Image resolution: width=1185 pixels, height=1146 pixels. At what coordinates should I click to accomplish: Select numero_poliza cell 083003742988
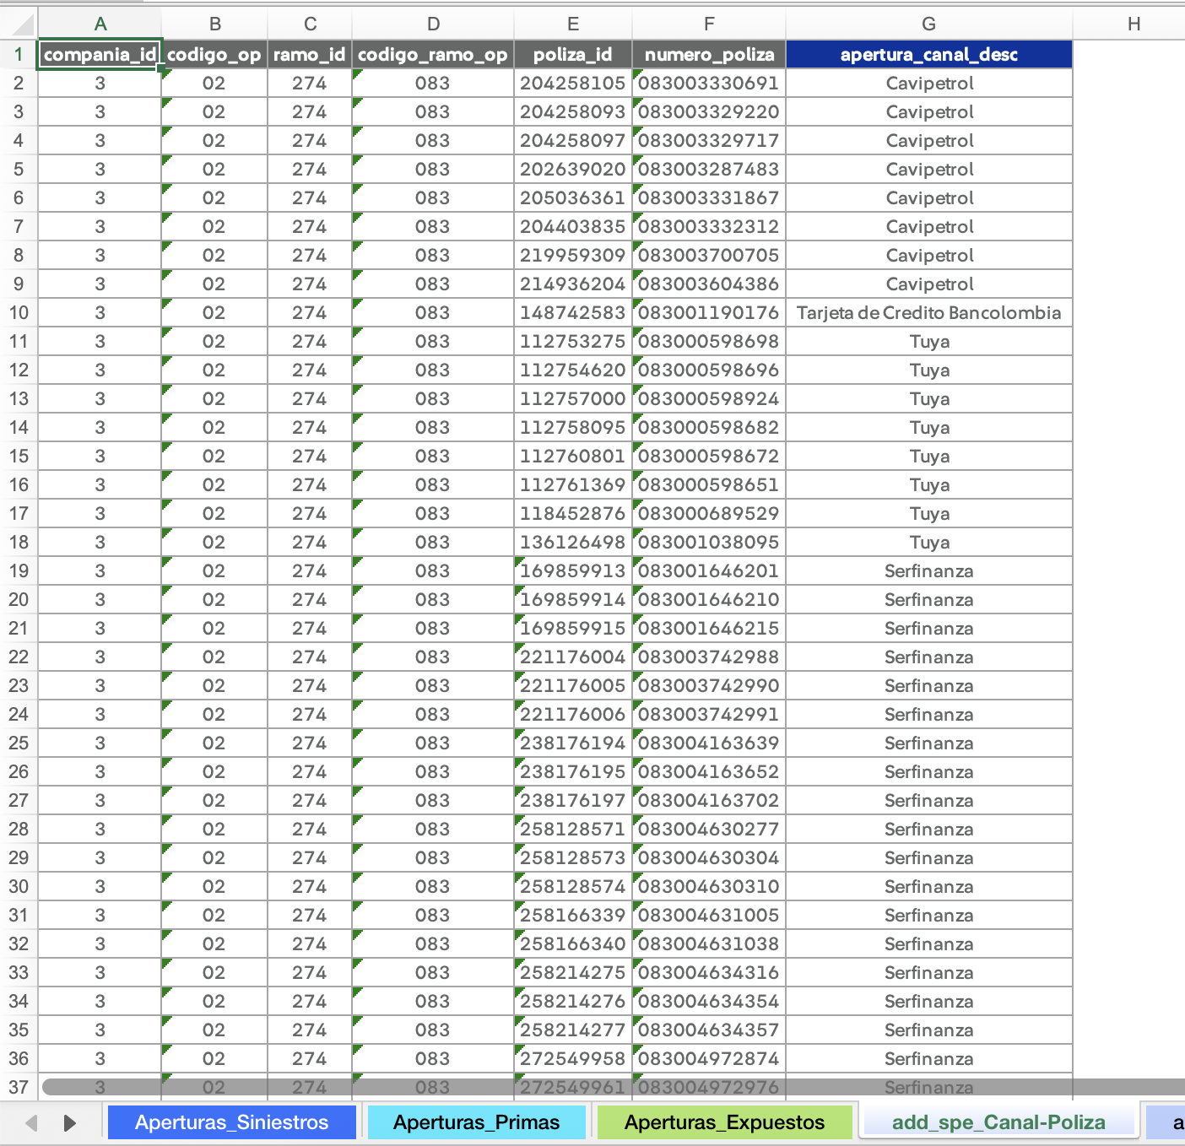pos(709,657)
